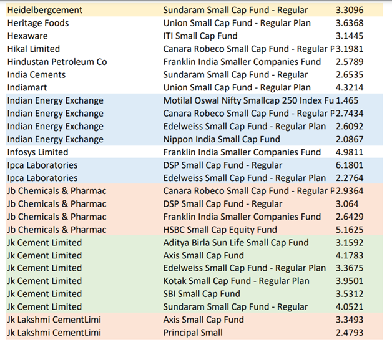392x342 pixels.
Task: Click the value 4.1783
Action: click(350, 255)
